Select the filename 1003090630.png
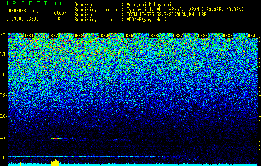This screenshot has width=261, height=166. click(21, 11)
